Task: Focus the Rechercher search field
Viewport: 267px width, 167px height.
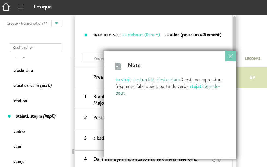Action: pyautogui.click(x=35, y=48)
